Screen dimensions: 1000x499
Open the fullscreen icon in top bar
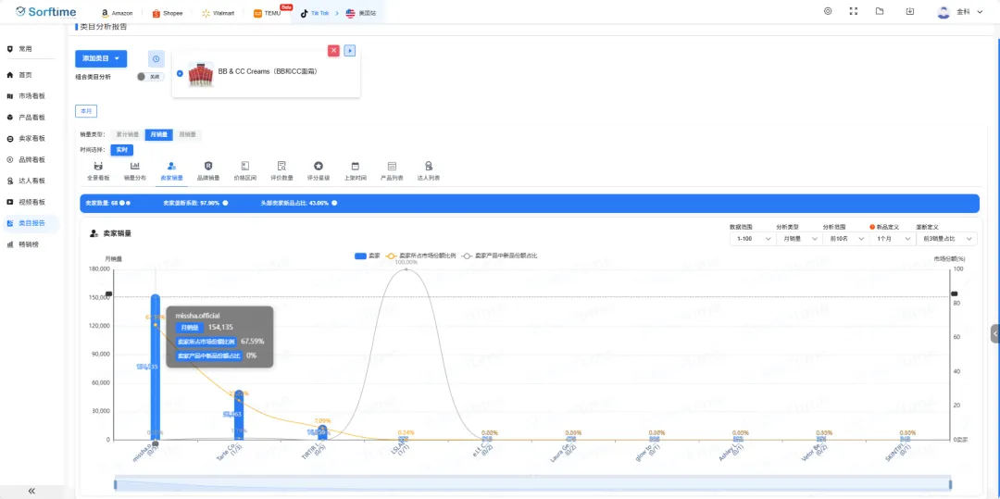coord(854,11)
